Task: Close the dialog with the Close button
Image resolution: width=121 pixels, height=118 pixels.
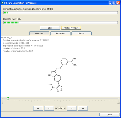Action: pos(109,115)
